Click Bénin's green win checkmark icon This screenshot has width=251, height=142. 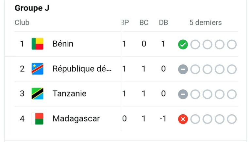coord(183,45)
